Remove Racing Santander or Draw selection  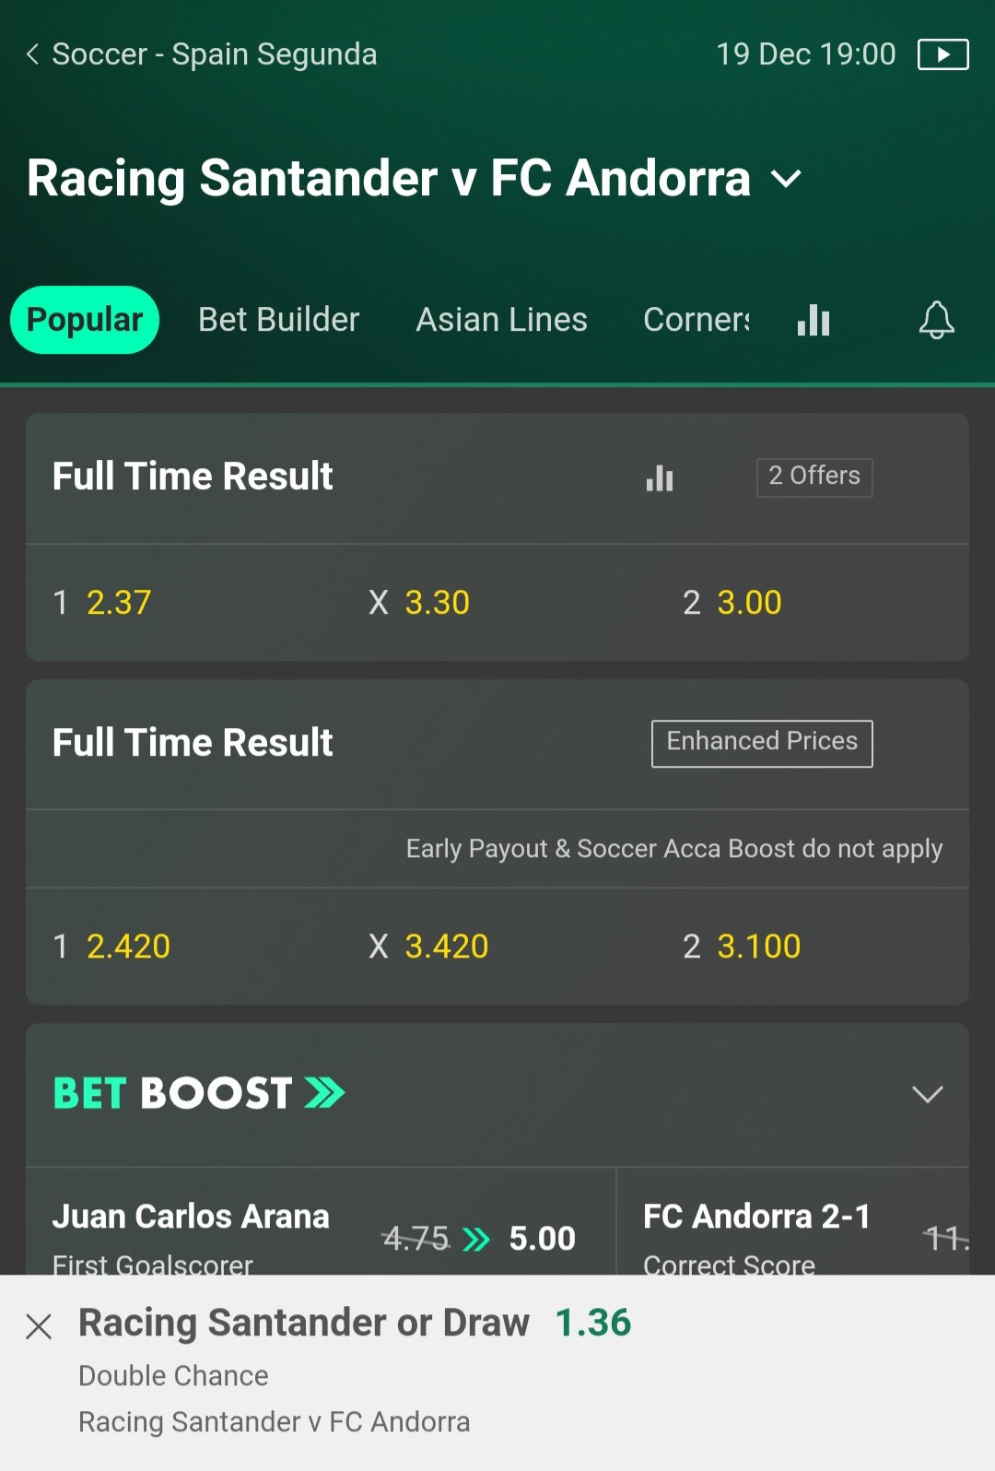coord(39,1326)
